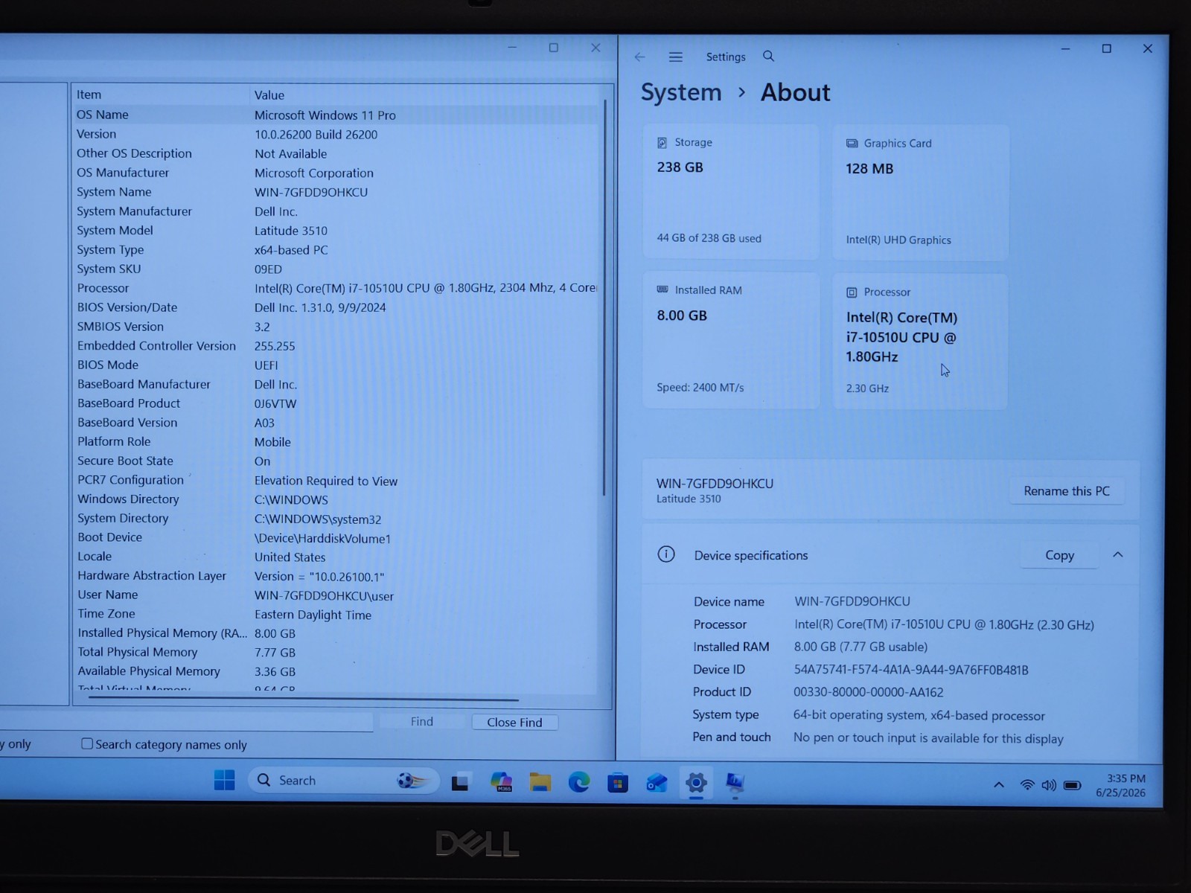Open the Windows Start menu
This screenshot has width=1191, height=893.
224,780
